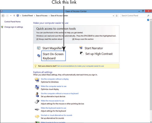
Task: Click the Start Magnifier icon
Action: point(39,48)
